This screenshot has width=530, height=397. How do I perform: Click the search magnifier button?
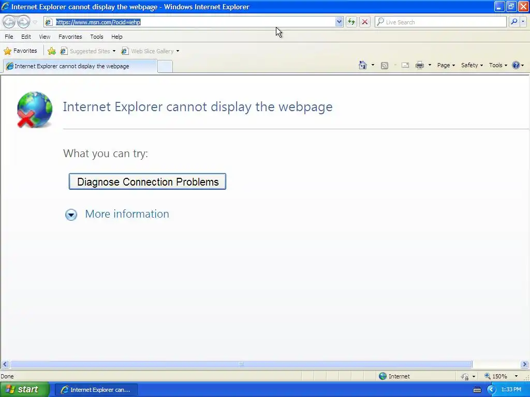coord(514,22)
